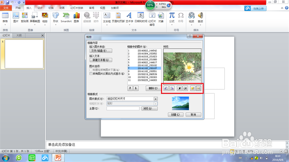Increase contrast of the selected album picture
The width and height of the screenshot is (289, 162).
tap(179, 88)
